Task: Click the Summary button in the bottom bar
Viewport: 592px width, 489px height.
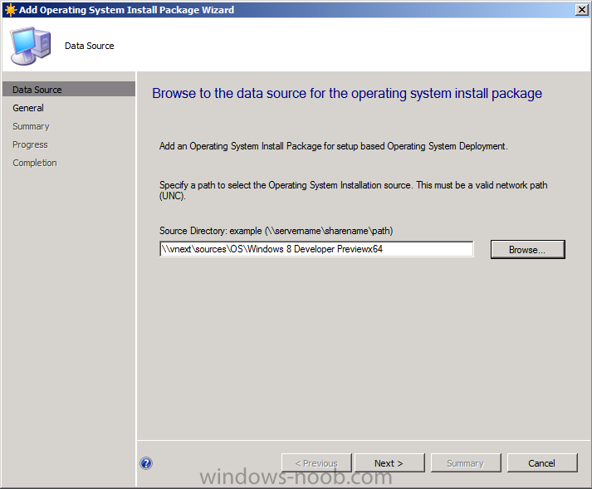Action: pos(465,463)
